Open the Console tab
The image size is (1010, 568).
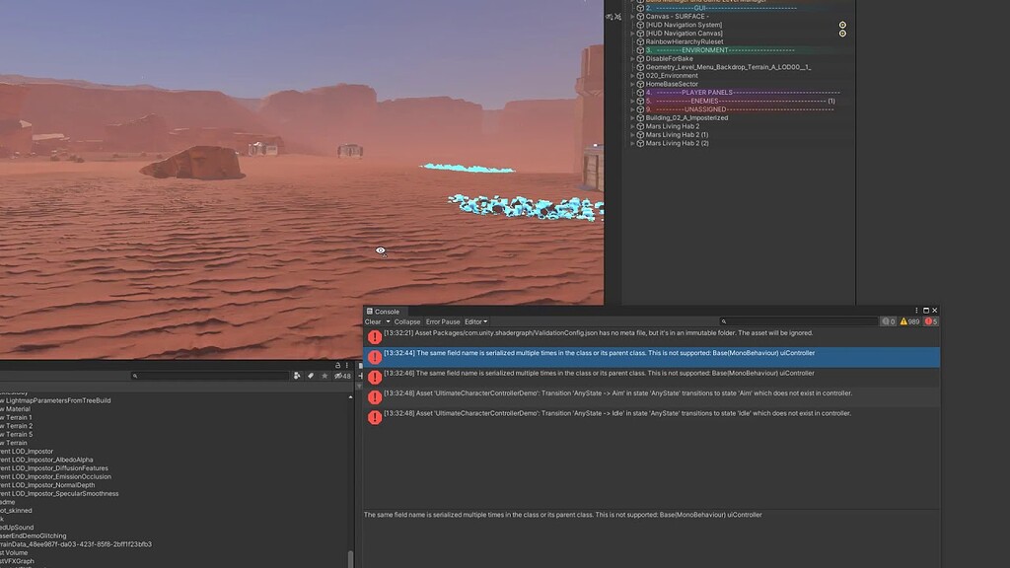pyautogui.click(x=385, y=311)
